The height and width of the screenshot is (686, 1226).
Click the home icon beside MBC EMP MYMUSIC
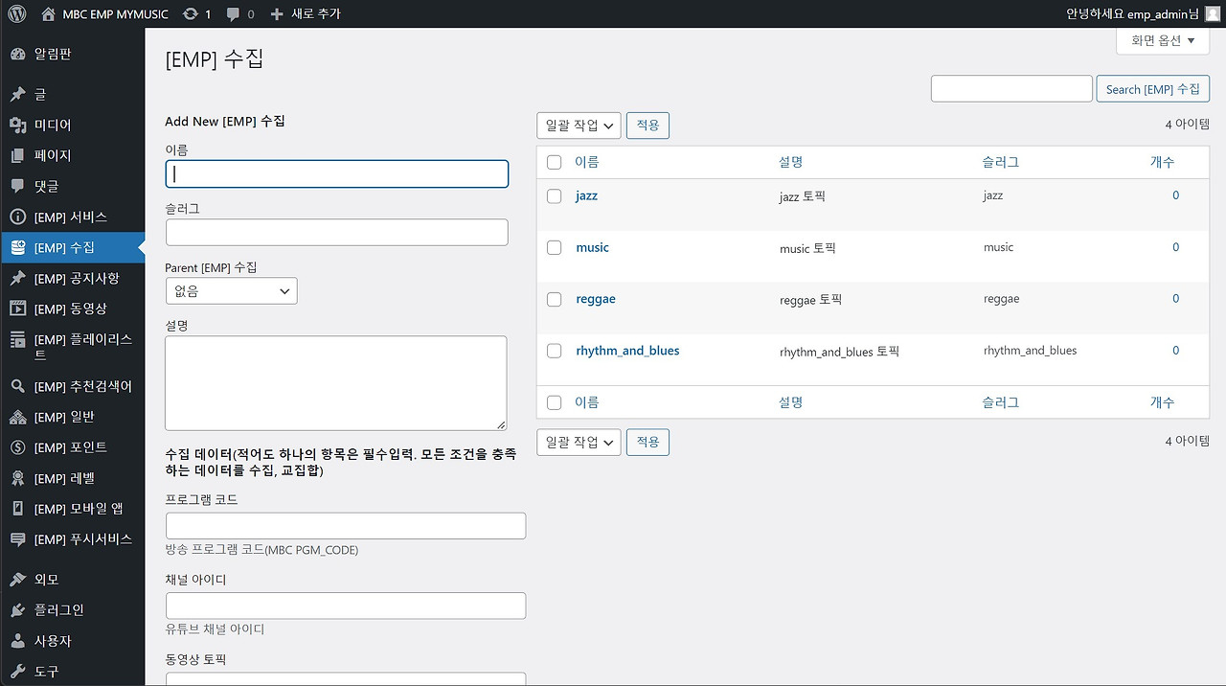pyautogui.click(x=49, y=13)
